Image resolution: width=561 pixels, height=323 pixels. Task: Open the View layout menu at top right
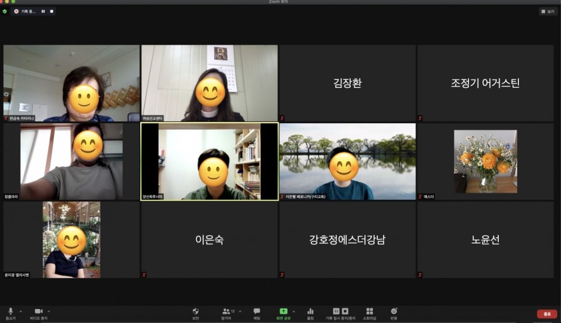coord(548,11)
